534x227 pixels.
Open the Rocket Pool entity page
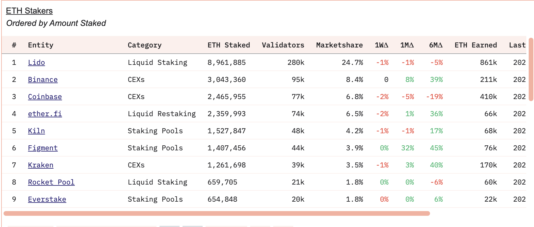coord(51,182)
